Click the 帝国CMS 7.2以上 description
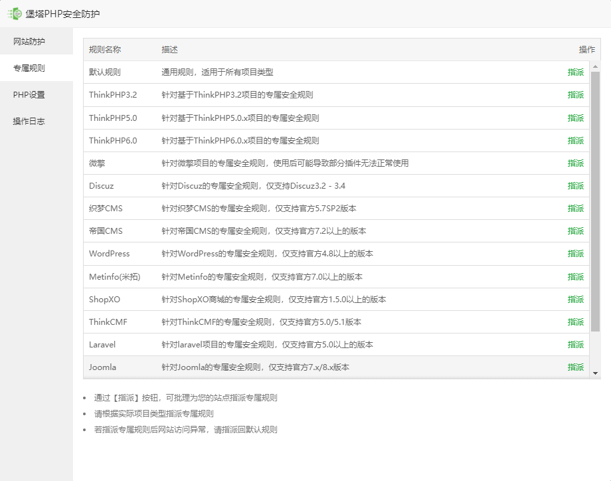The width and height of the screenshot is (611, 481). 264,231
